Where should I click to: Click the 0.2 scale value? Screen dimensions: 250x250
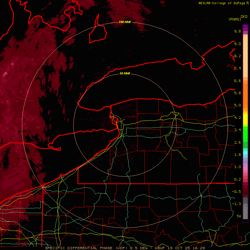pyautogui.click(x=237, y=179)
